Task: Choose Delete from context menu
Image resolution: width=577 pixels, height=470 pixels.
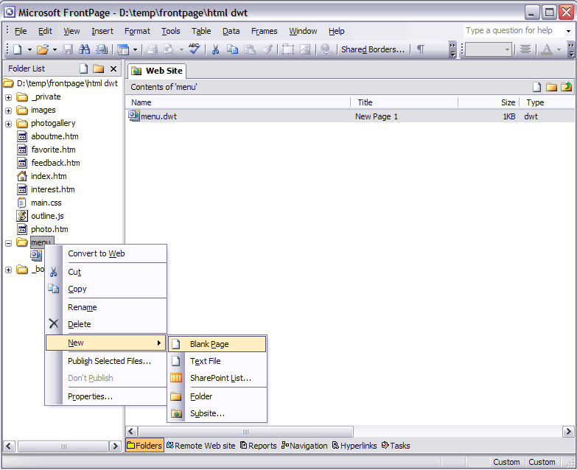Action: (106, 324)
